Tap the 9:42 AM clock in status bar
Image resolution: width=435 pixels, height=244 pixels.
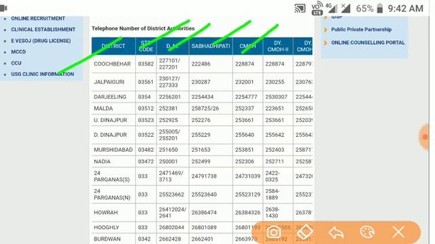pyautogui.click(x=406, y=9)
